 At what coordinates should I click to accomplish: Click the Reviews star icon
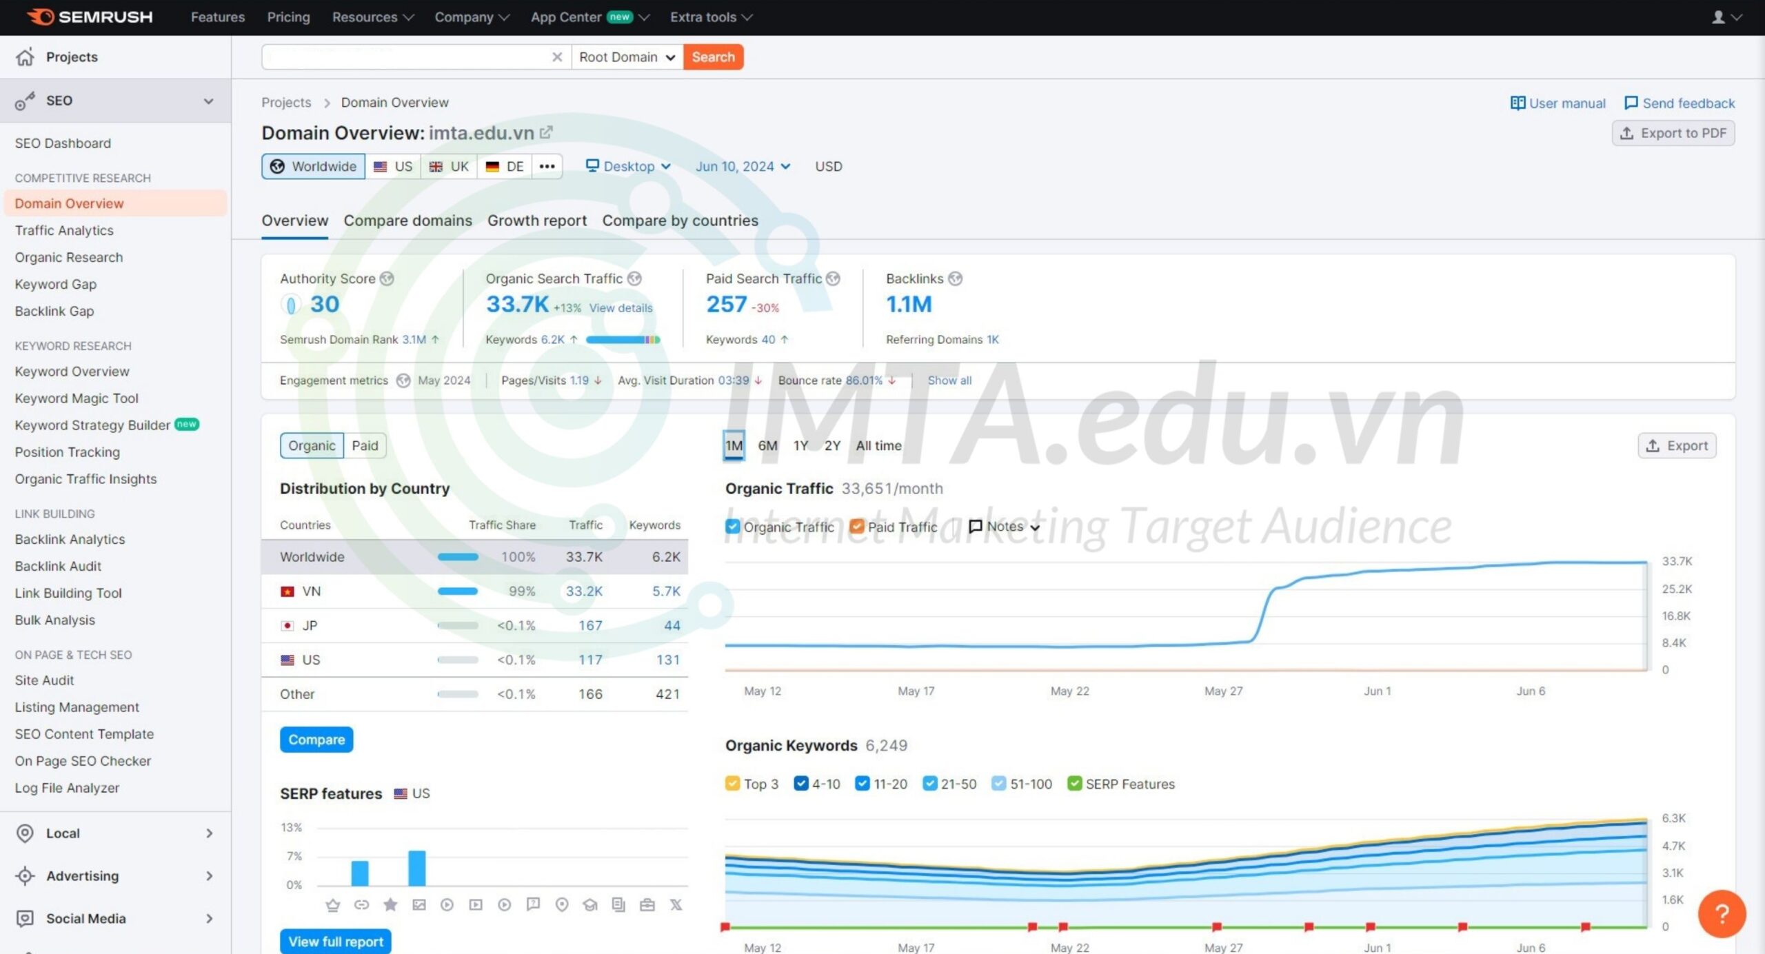point(390,904)
